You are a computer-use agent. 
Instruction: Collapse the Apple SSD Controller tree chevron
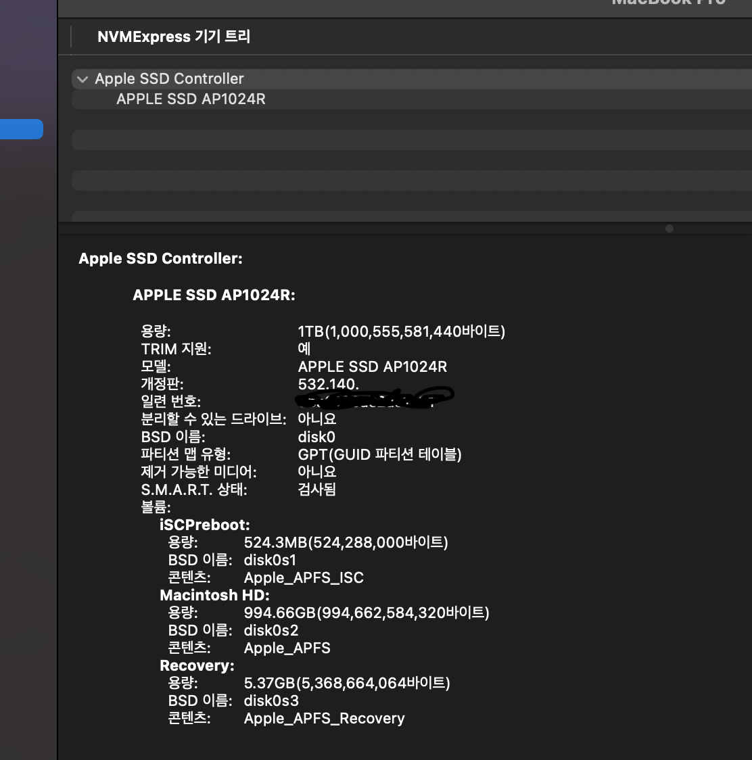[83, 79]
